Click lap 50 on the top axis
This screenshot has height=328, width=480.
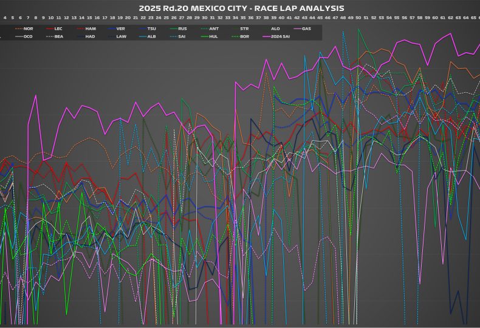[358, 18]
